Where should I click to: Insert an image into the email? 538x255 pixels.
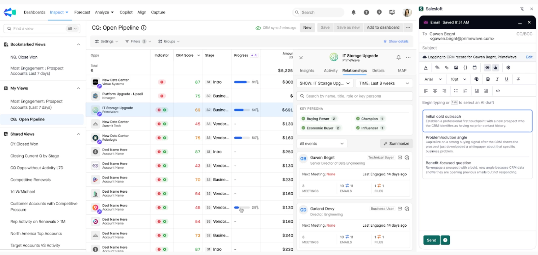click(x=456, y=67)
